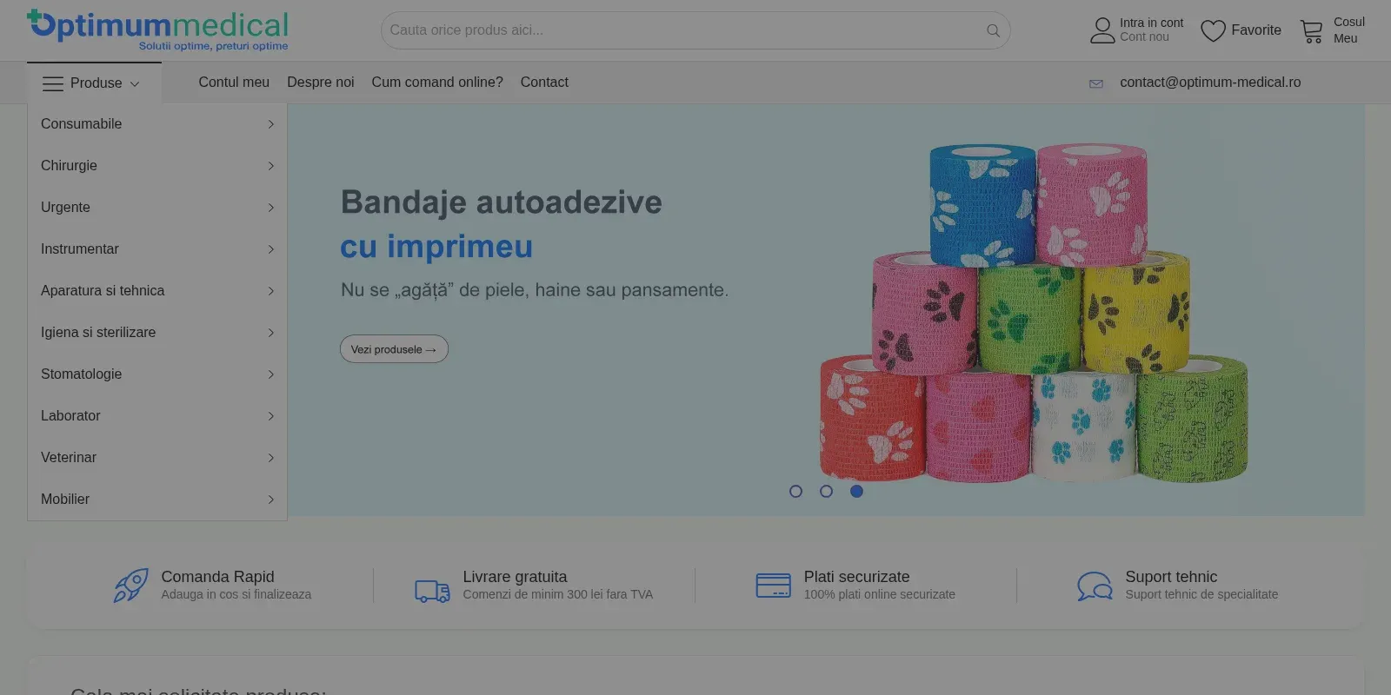Expand the Consumabile category chevron
The height and width of the screenshot is (695, 1391).
270,124
